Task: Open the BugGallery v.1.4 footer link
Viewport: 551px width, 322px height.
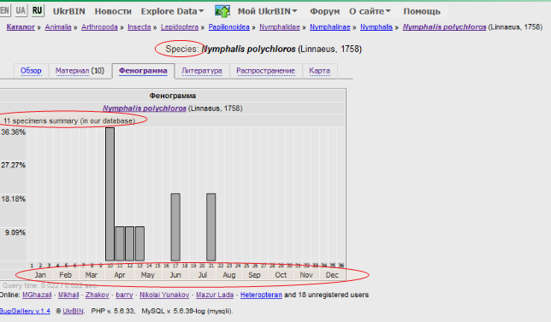Action: tap(25, 311)
